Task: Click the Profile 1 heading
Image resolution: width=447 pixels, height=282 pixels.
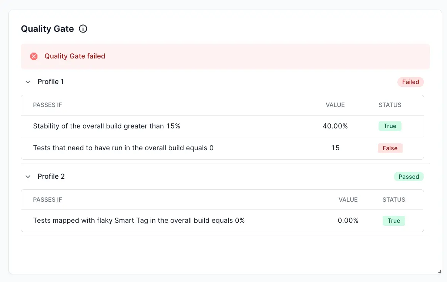Action: [x=51, y=82]
